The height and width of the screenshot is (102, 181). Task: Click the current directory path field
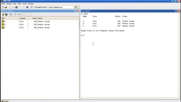[61, 7]
